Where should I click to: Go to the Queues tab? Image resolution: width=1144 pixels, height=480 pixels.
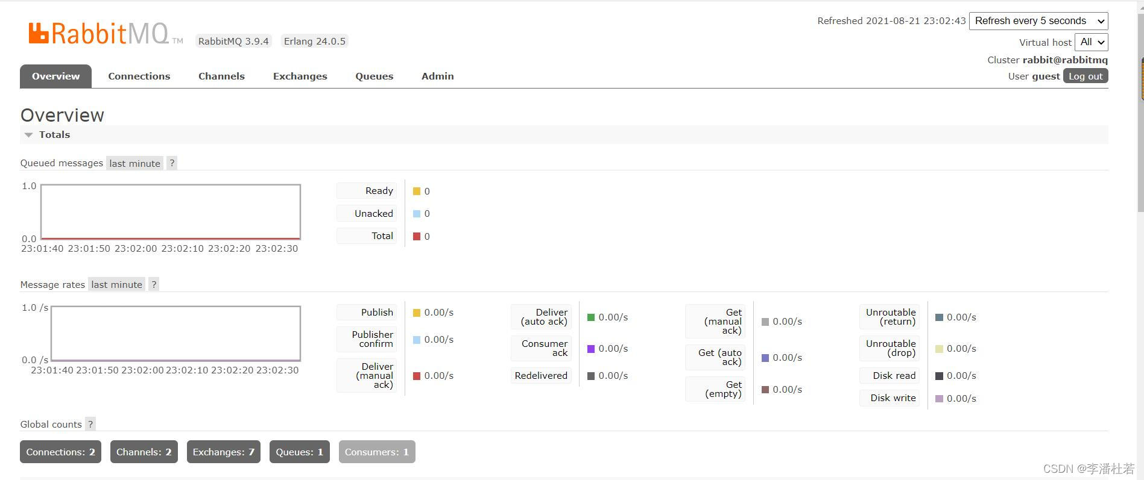(374, 76)
